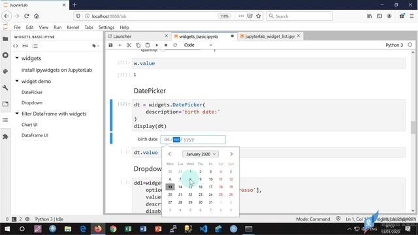Jump to Dropdown heading in contents
This screenshot has height=235, width=418.
[32, 102]
